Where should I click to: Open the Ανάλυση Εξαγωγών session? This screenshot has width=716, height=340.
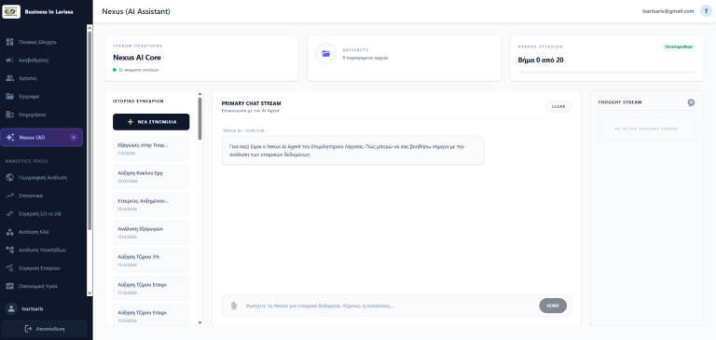(x=151, y=232)
